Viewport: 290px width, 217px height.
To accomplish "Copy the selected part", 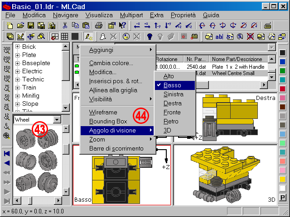I will 75,25.
